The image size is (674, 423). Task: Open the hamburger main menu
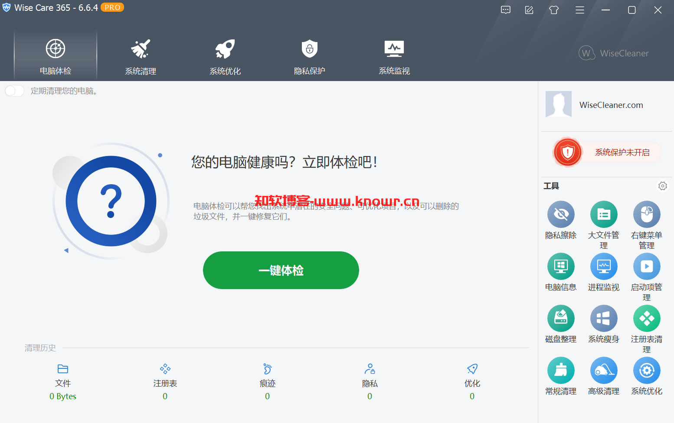(580, 10)
